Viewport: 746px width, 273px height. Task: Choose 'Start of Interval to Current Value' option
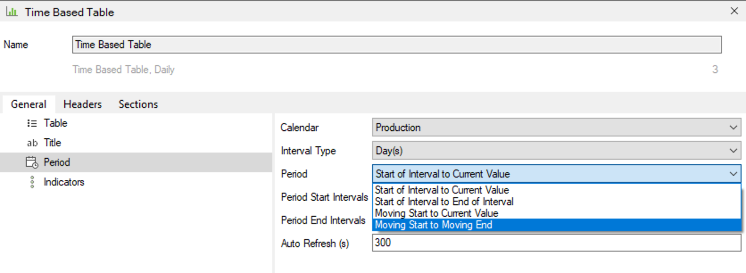pyautogui.click(x=556, y=190)
